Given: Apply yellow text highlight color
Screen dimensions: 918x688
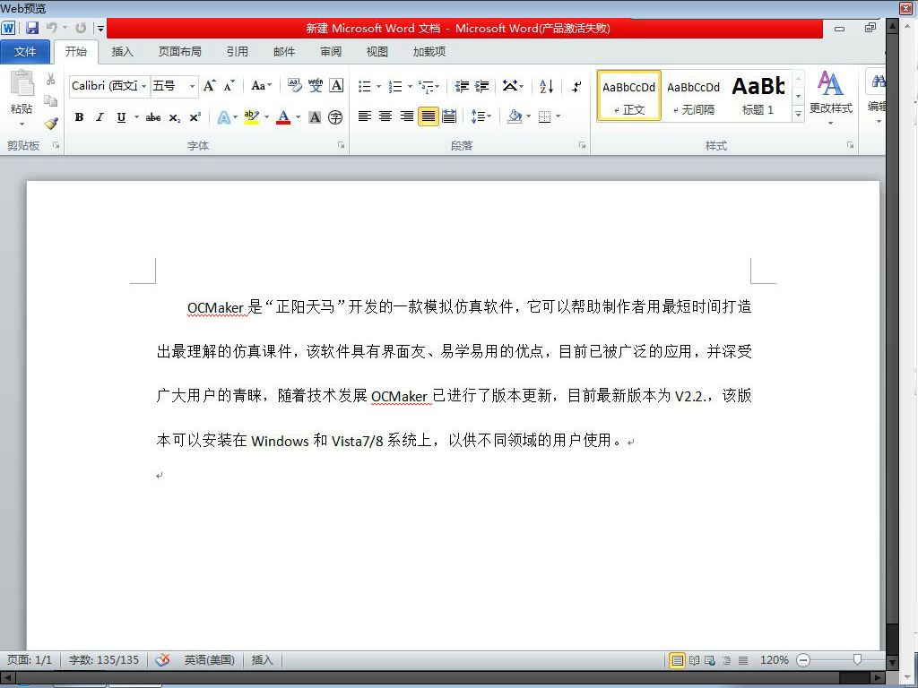Looking at the screenshot, I should pyautogui.click(x=251, y=117).
